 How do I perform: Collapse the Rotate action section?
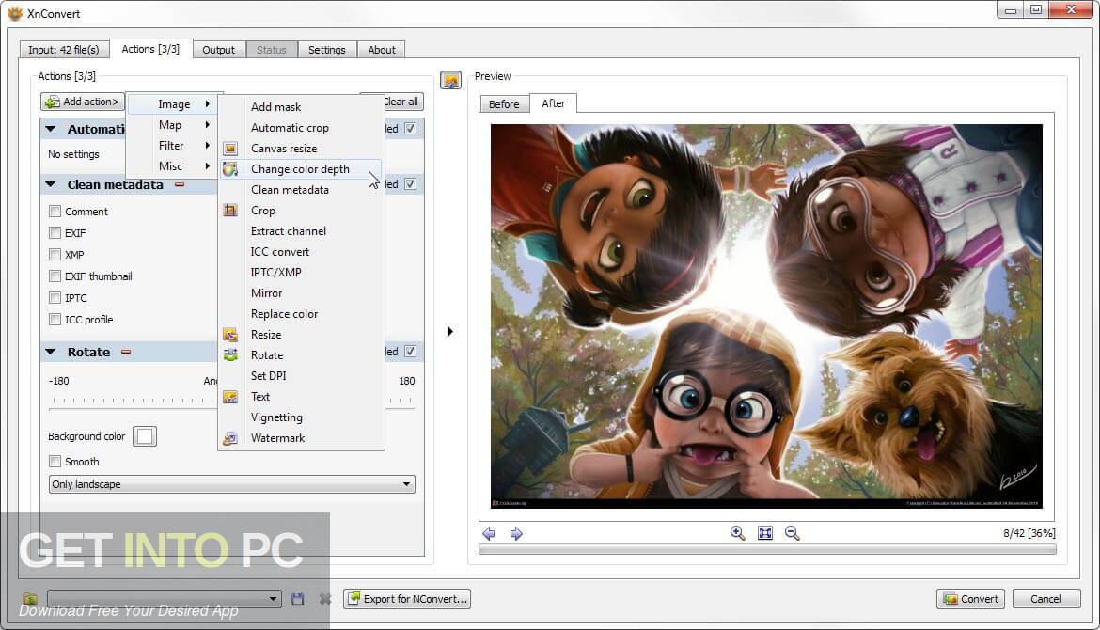[51, 353]
